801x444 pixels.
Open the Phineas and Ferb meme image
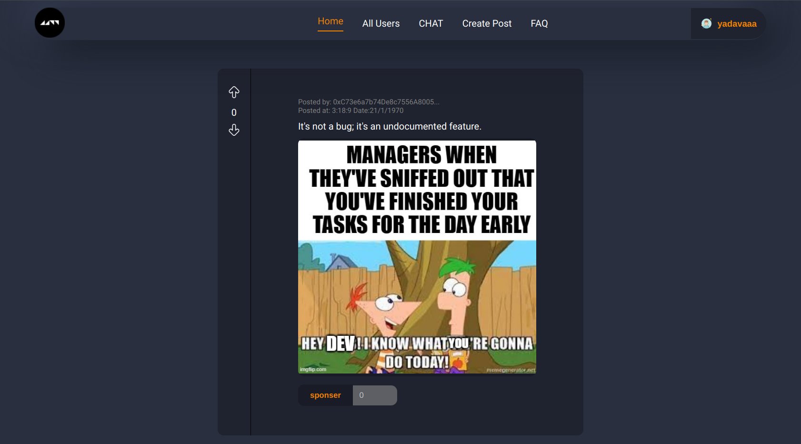[417, 257]
